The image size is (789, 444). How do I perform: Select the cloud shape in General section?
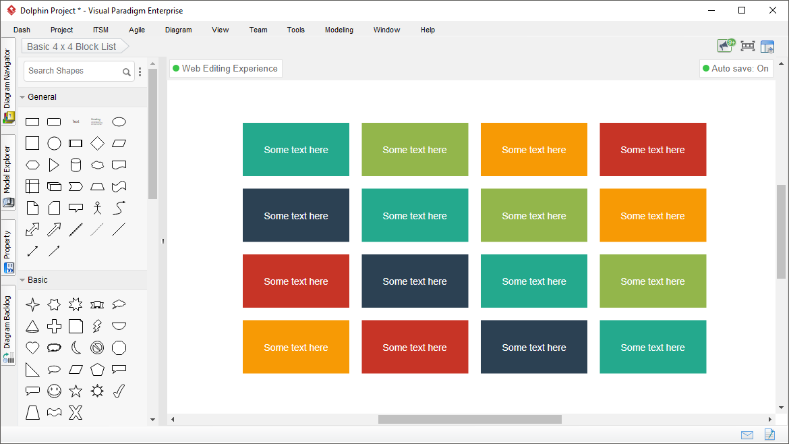pyautogui.click(x=97, y=165)
